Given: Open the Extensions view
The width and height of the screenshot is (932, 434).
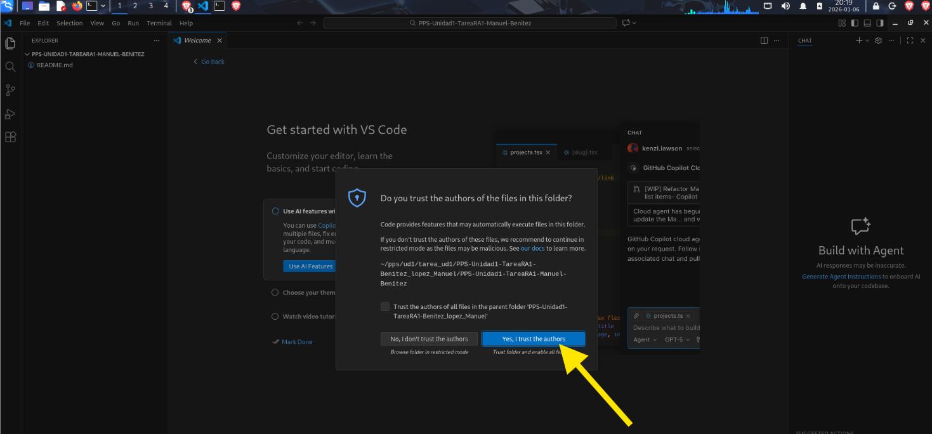Looking at the screenshot, I should click(x=10, y=137).
